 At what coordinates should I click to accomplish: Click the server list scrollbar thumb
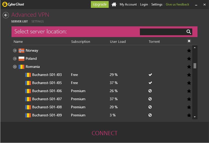click(195, 66)
